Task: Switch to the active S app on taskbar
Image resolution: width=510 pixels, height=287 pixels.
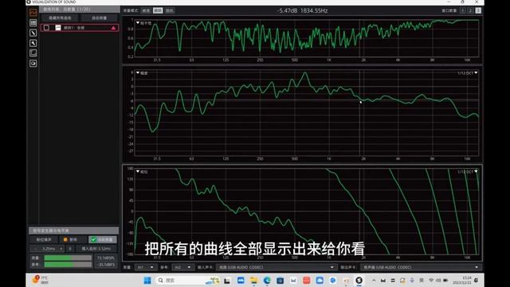Action: 359,280
